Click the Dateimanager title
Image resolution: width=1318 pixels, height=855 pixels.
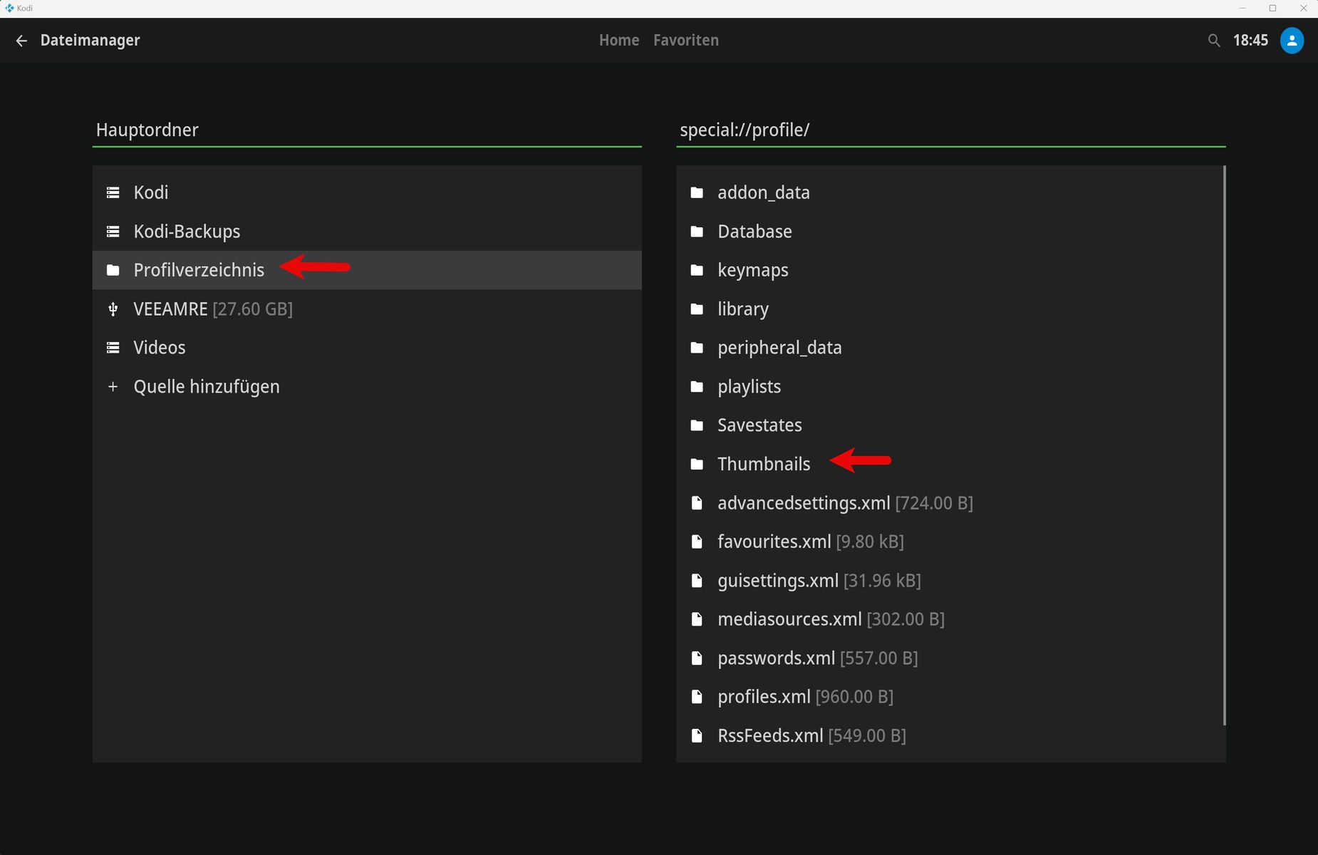[90, 41]
